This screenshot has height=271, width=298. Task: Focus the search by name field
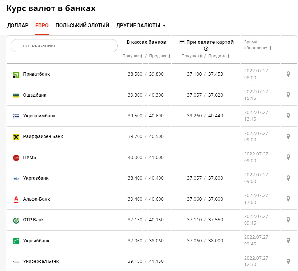point(64,46)
